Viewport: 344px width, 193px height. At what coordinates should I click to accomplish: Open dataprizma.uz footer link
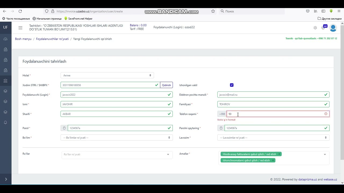pyautogui.click(x=307, y=179)
